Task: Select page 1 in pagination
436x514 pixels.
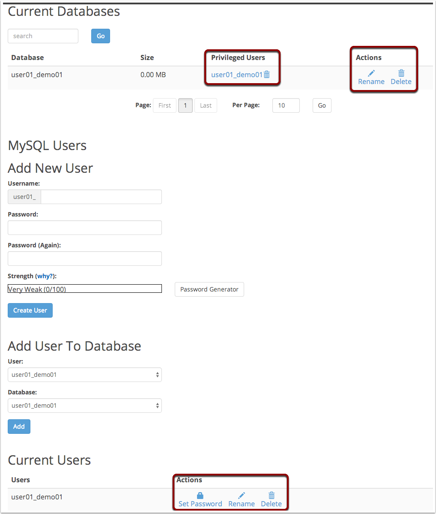Action: tap(185, 105)
